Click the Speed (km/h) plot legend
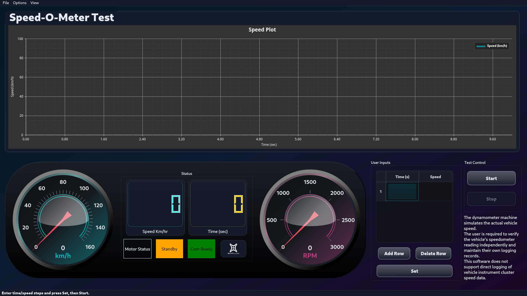This screenshot has height=296, width=527. point(492,46)
